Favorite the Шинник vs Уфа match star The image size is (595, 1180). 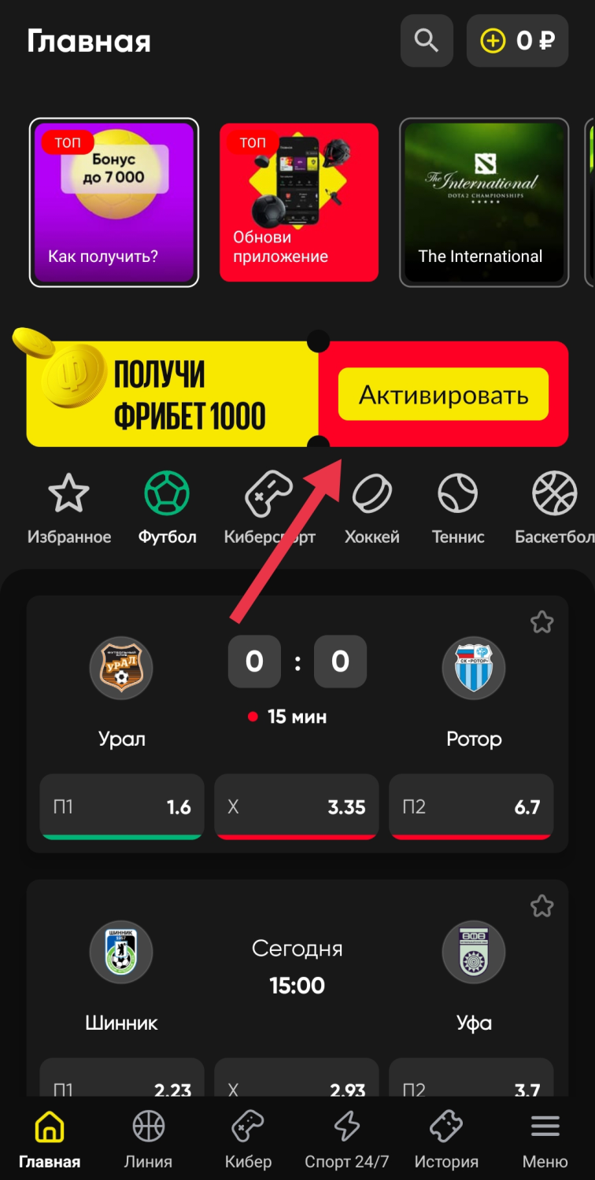point(541,906)
